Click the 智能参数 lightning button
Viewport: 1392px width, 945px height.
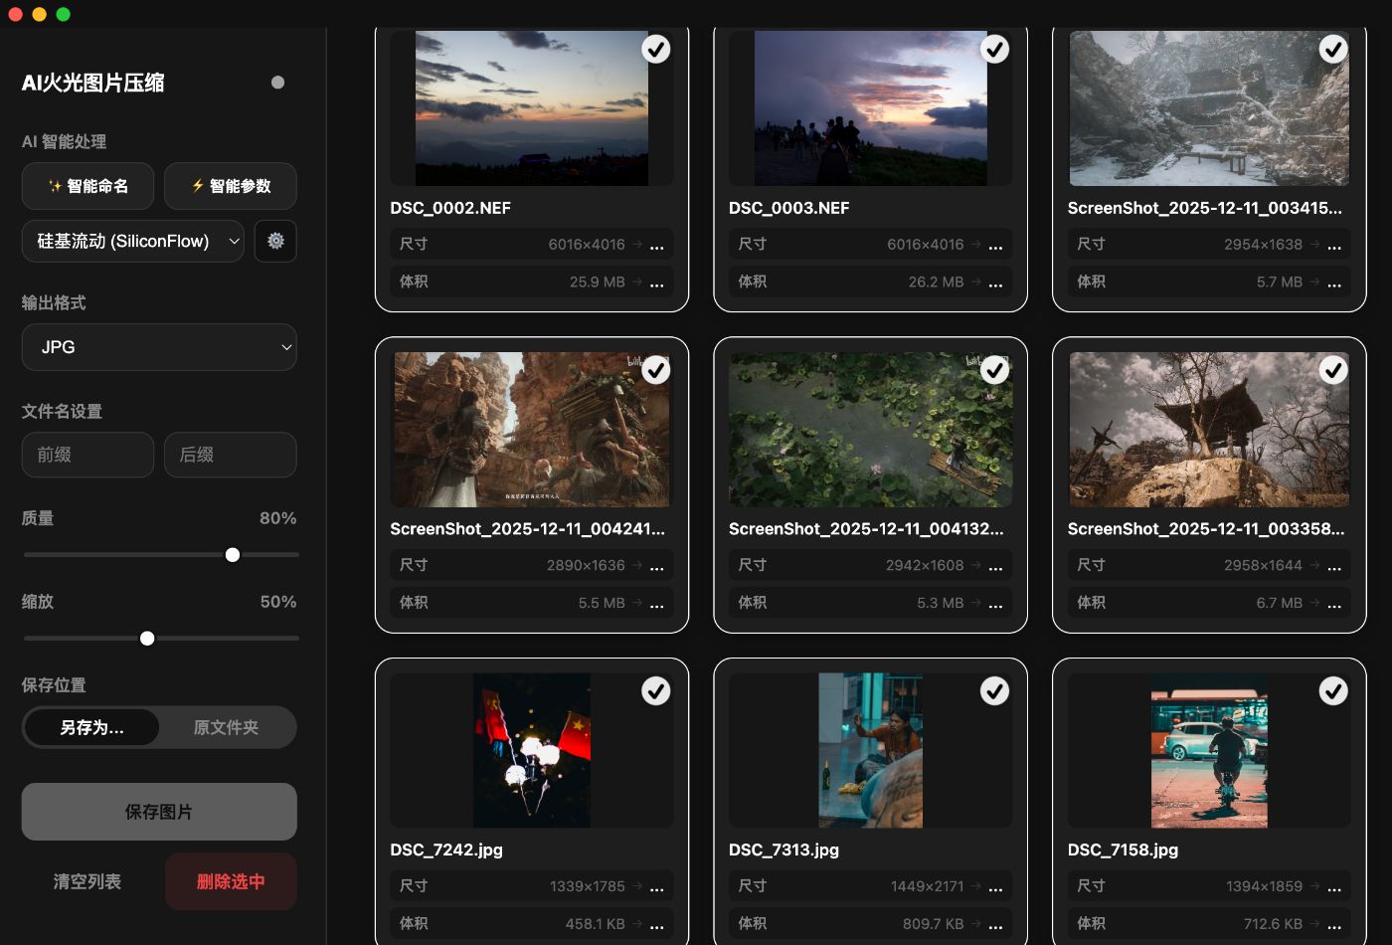pyautogui.click(x=231, y=186)
